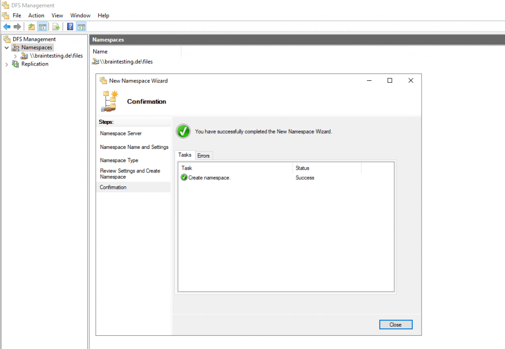This screenshot has height=349, width=505.
Task: Select Replication label in tree
Action: (35, 64)
